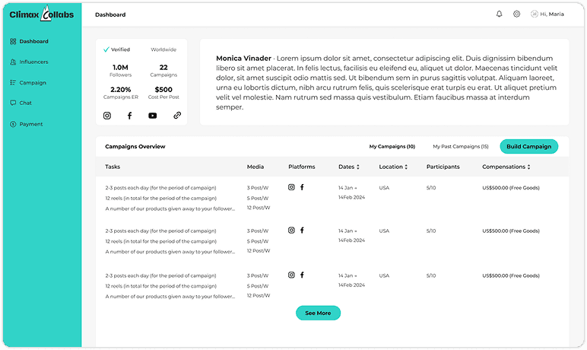
Task: Click third row's 5/10 participants
Action: pos(431,275)
